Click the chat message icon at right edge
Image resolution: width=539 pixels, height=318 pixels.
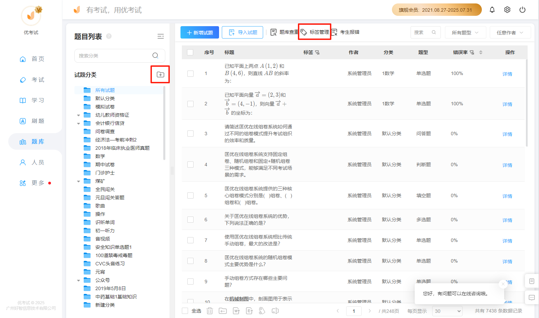532,297
